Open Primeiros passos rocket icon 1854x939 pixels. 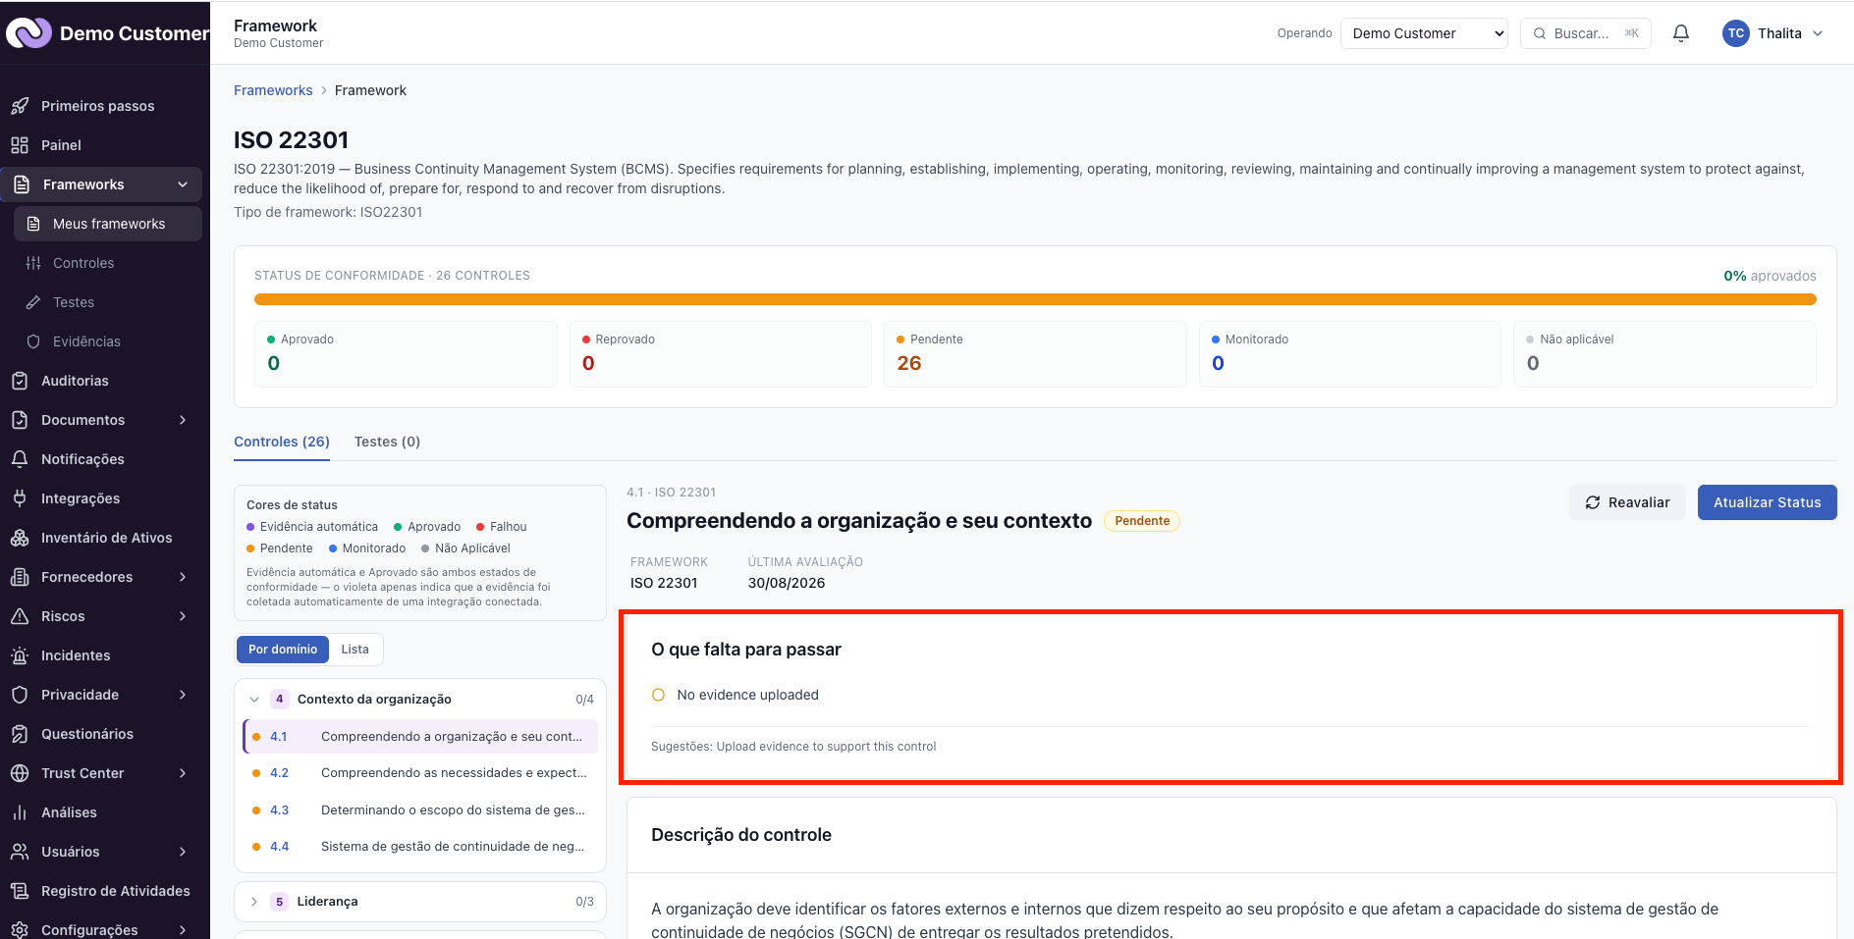point(20,106)
